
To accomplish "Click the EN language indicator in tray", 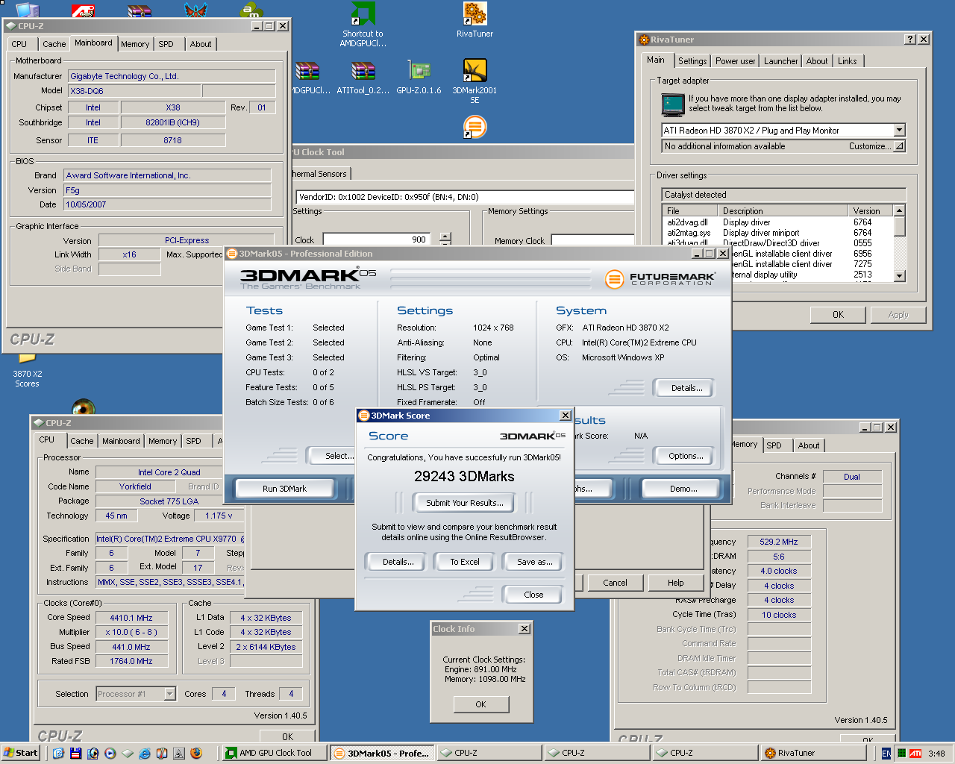I will 886,754.
